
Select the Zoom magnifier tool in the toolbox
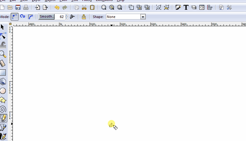click(x=3, y=54)
